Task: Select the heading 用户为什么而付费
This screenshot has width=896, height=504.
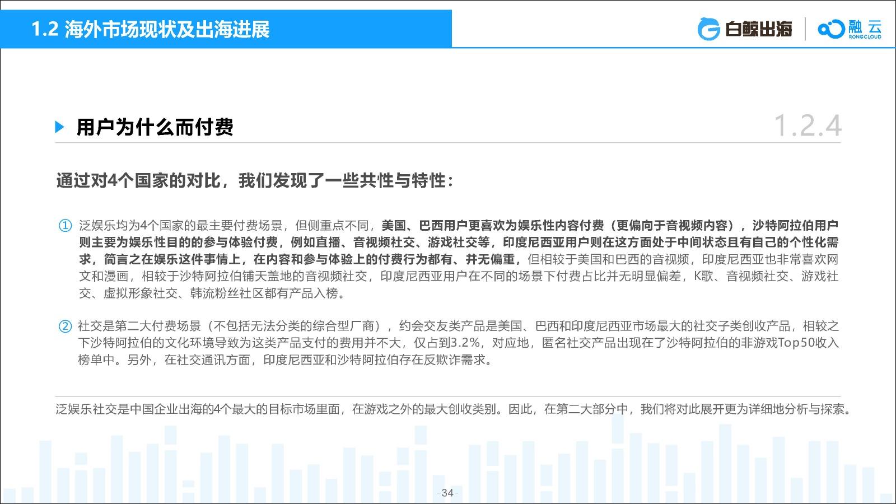Action: pos(155,127)
